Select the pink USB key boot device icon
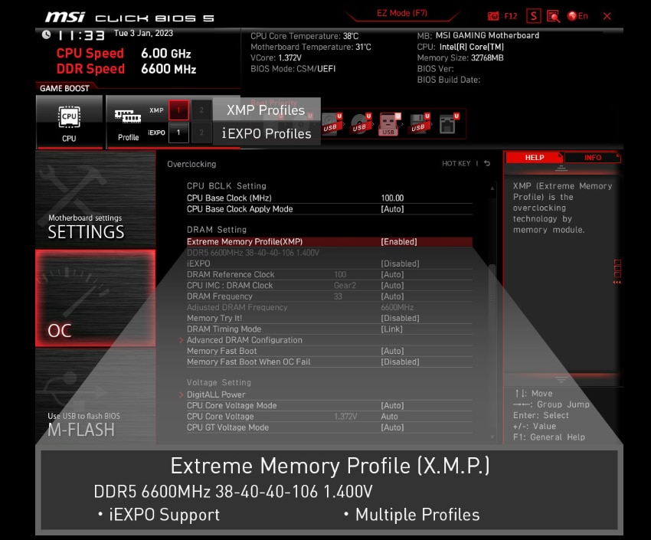 point(389,123)
